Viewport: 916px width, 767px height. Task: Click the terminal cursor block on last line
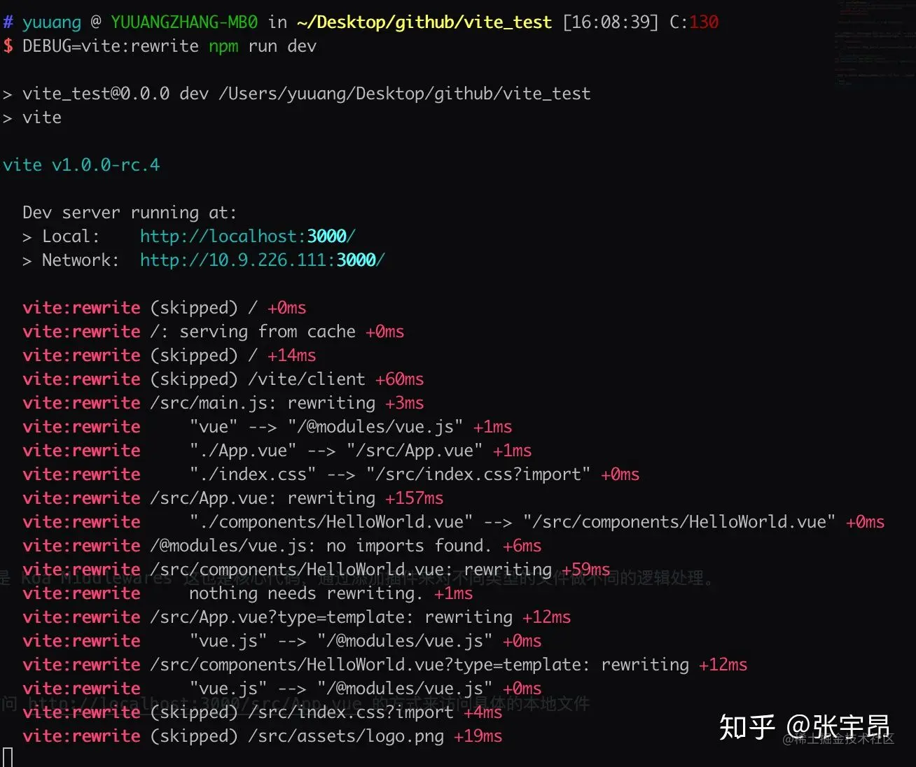8,757
